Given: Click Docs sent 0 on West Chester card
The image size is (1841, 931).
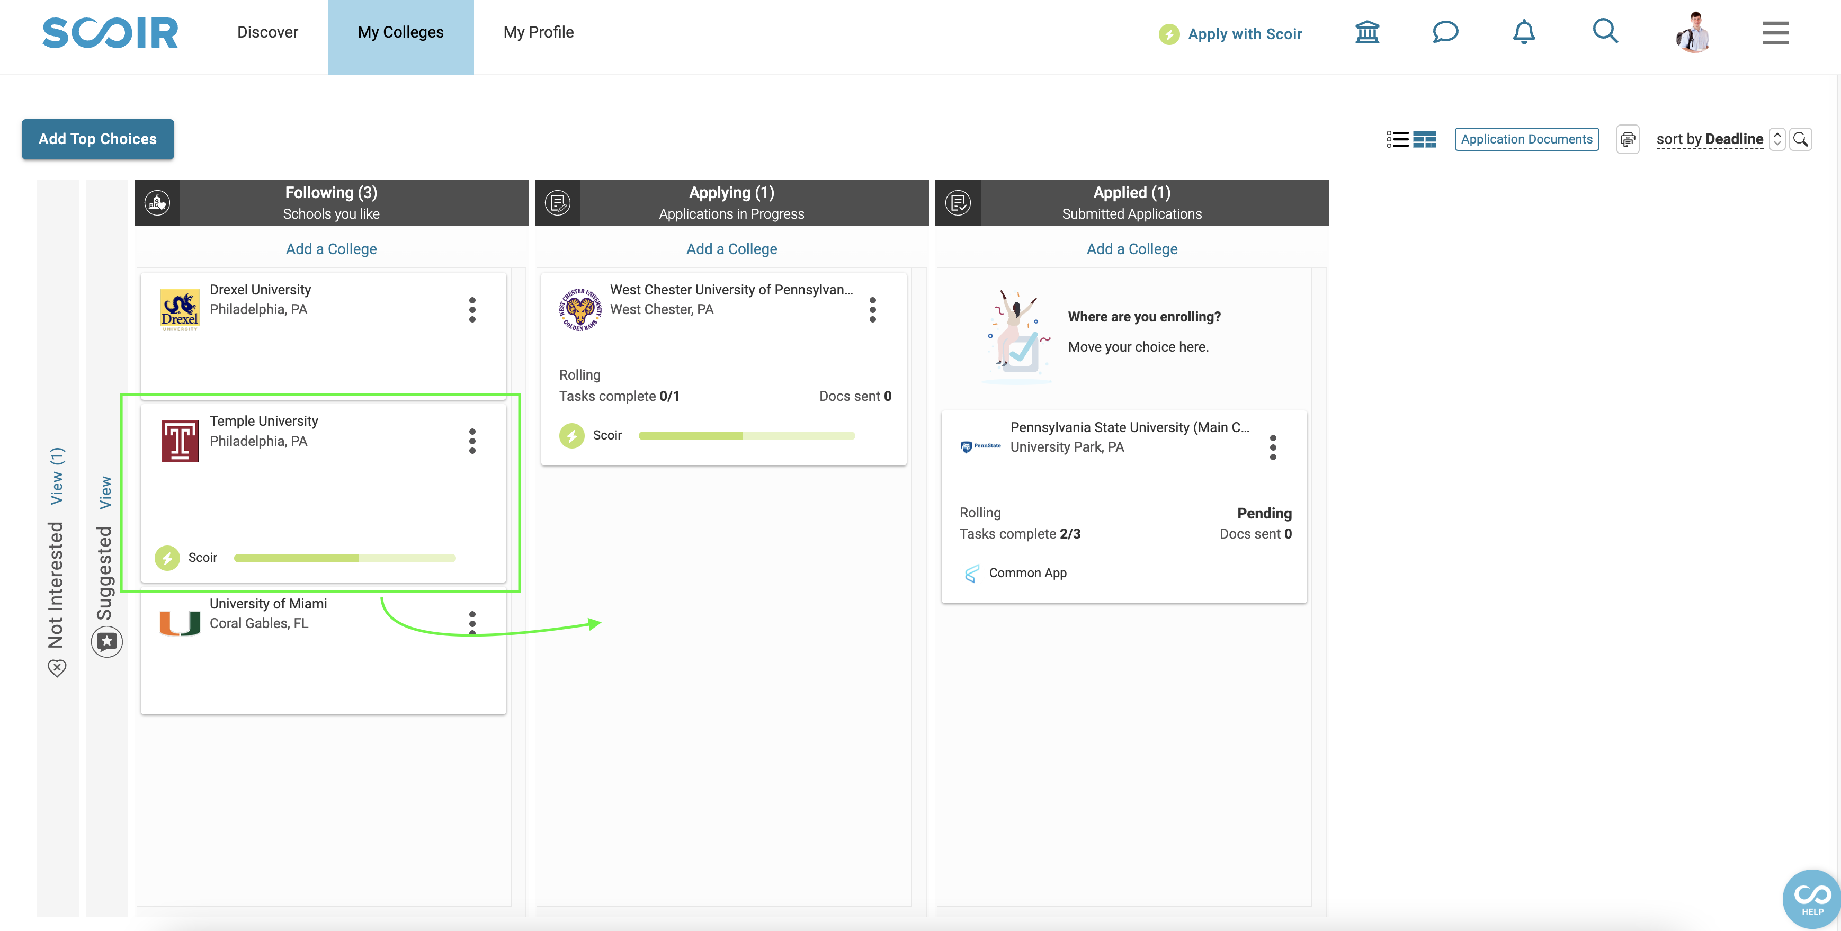Looking at the screenshot, I should click(x=855, y=396).
